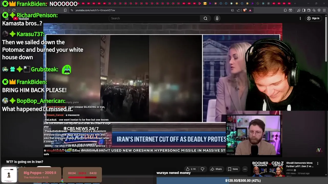Click chat message 'BRING HIM BACK PLEASE!'
This screenshot has width=328, height=184.
34,90
